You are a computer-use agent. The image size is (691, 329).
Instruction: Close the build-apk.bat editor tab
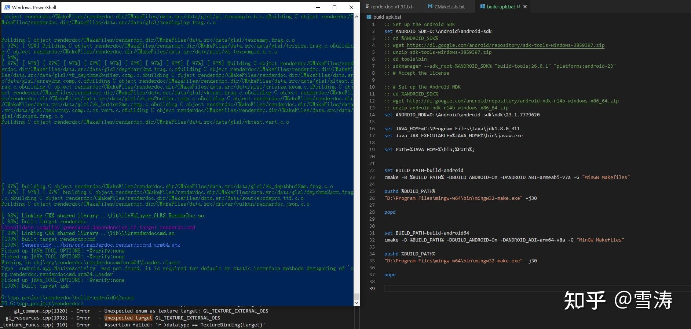pos(525,7)
